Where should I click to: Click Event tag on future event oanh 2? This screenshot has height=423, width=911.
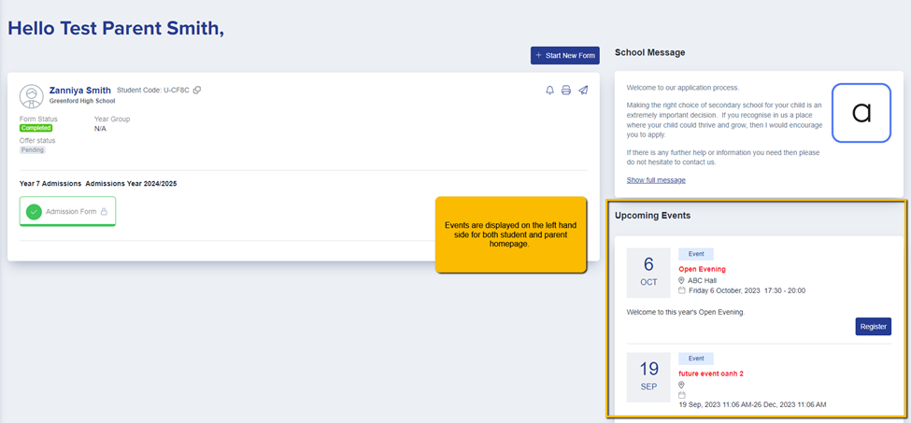pyautogui.click(x=695, y=359)
